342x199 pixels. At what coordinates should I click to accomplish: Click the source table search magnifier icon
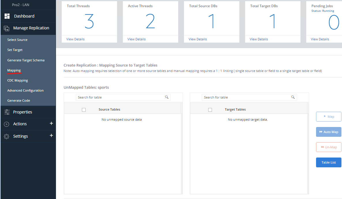167,97
